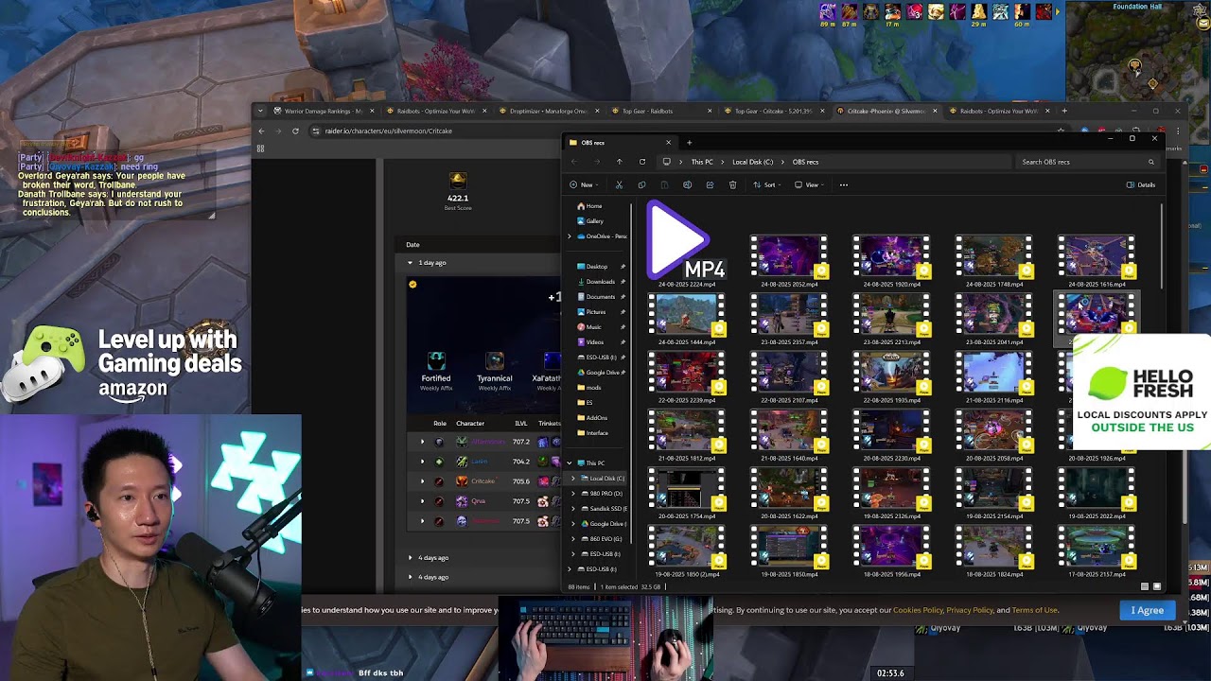Expand Local Disk (C:) tree node
The height and width of the screenshot is (681, 1211).
click(x=572, y=479)
